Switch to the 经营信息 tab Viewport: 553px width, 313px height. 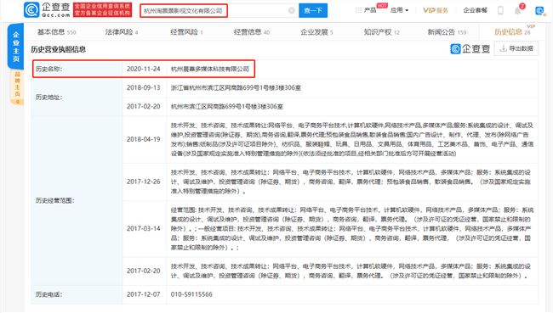pyautogui.click(x=252, y=32)
